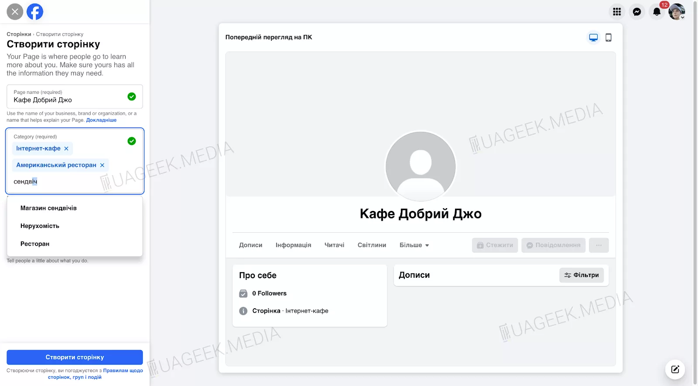Select Магазин сендвічів from suggestions
The width and height of the screenshot is (698, 386).
click(48, 208)
